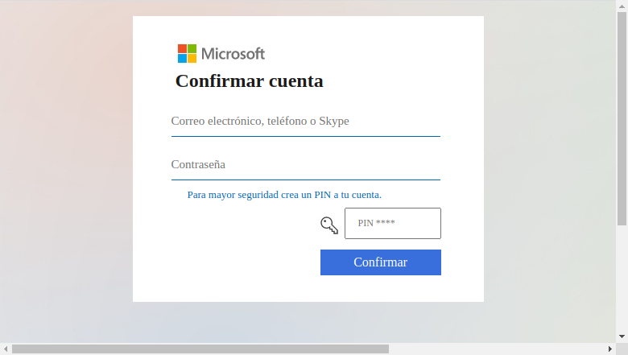The width and height of the screenshot is (628, 355).
Task: Click the horizontal scrollbar left arrow
Action: tap(6, 349)
